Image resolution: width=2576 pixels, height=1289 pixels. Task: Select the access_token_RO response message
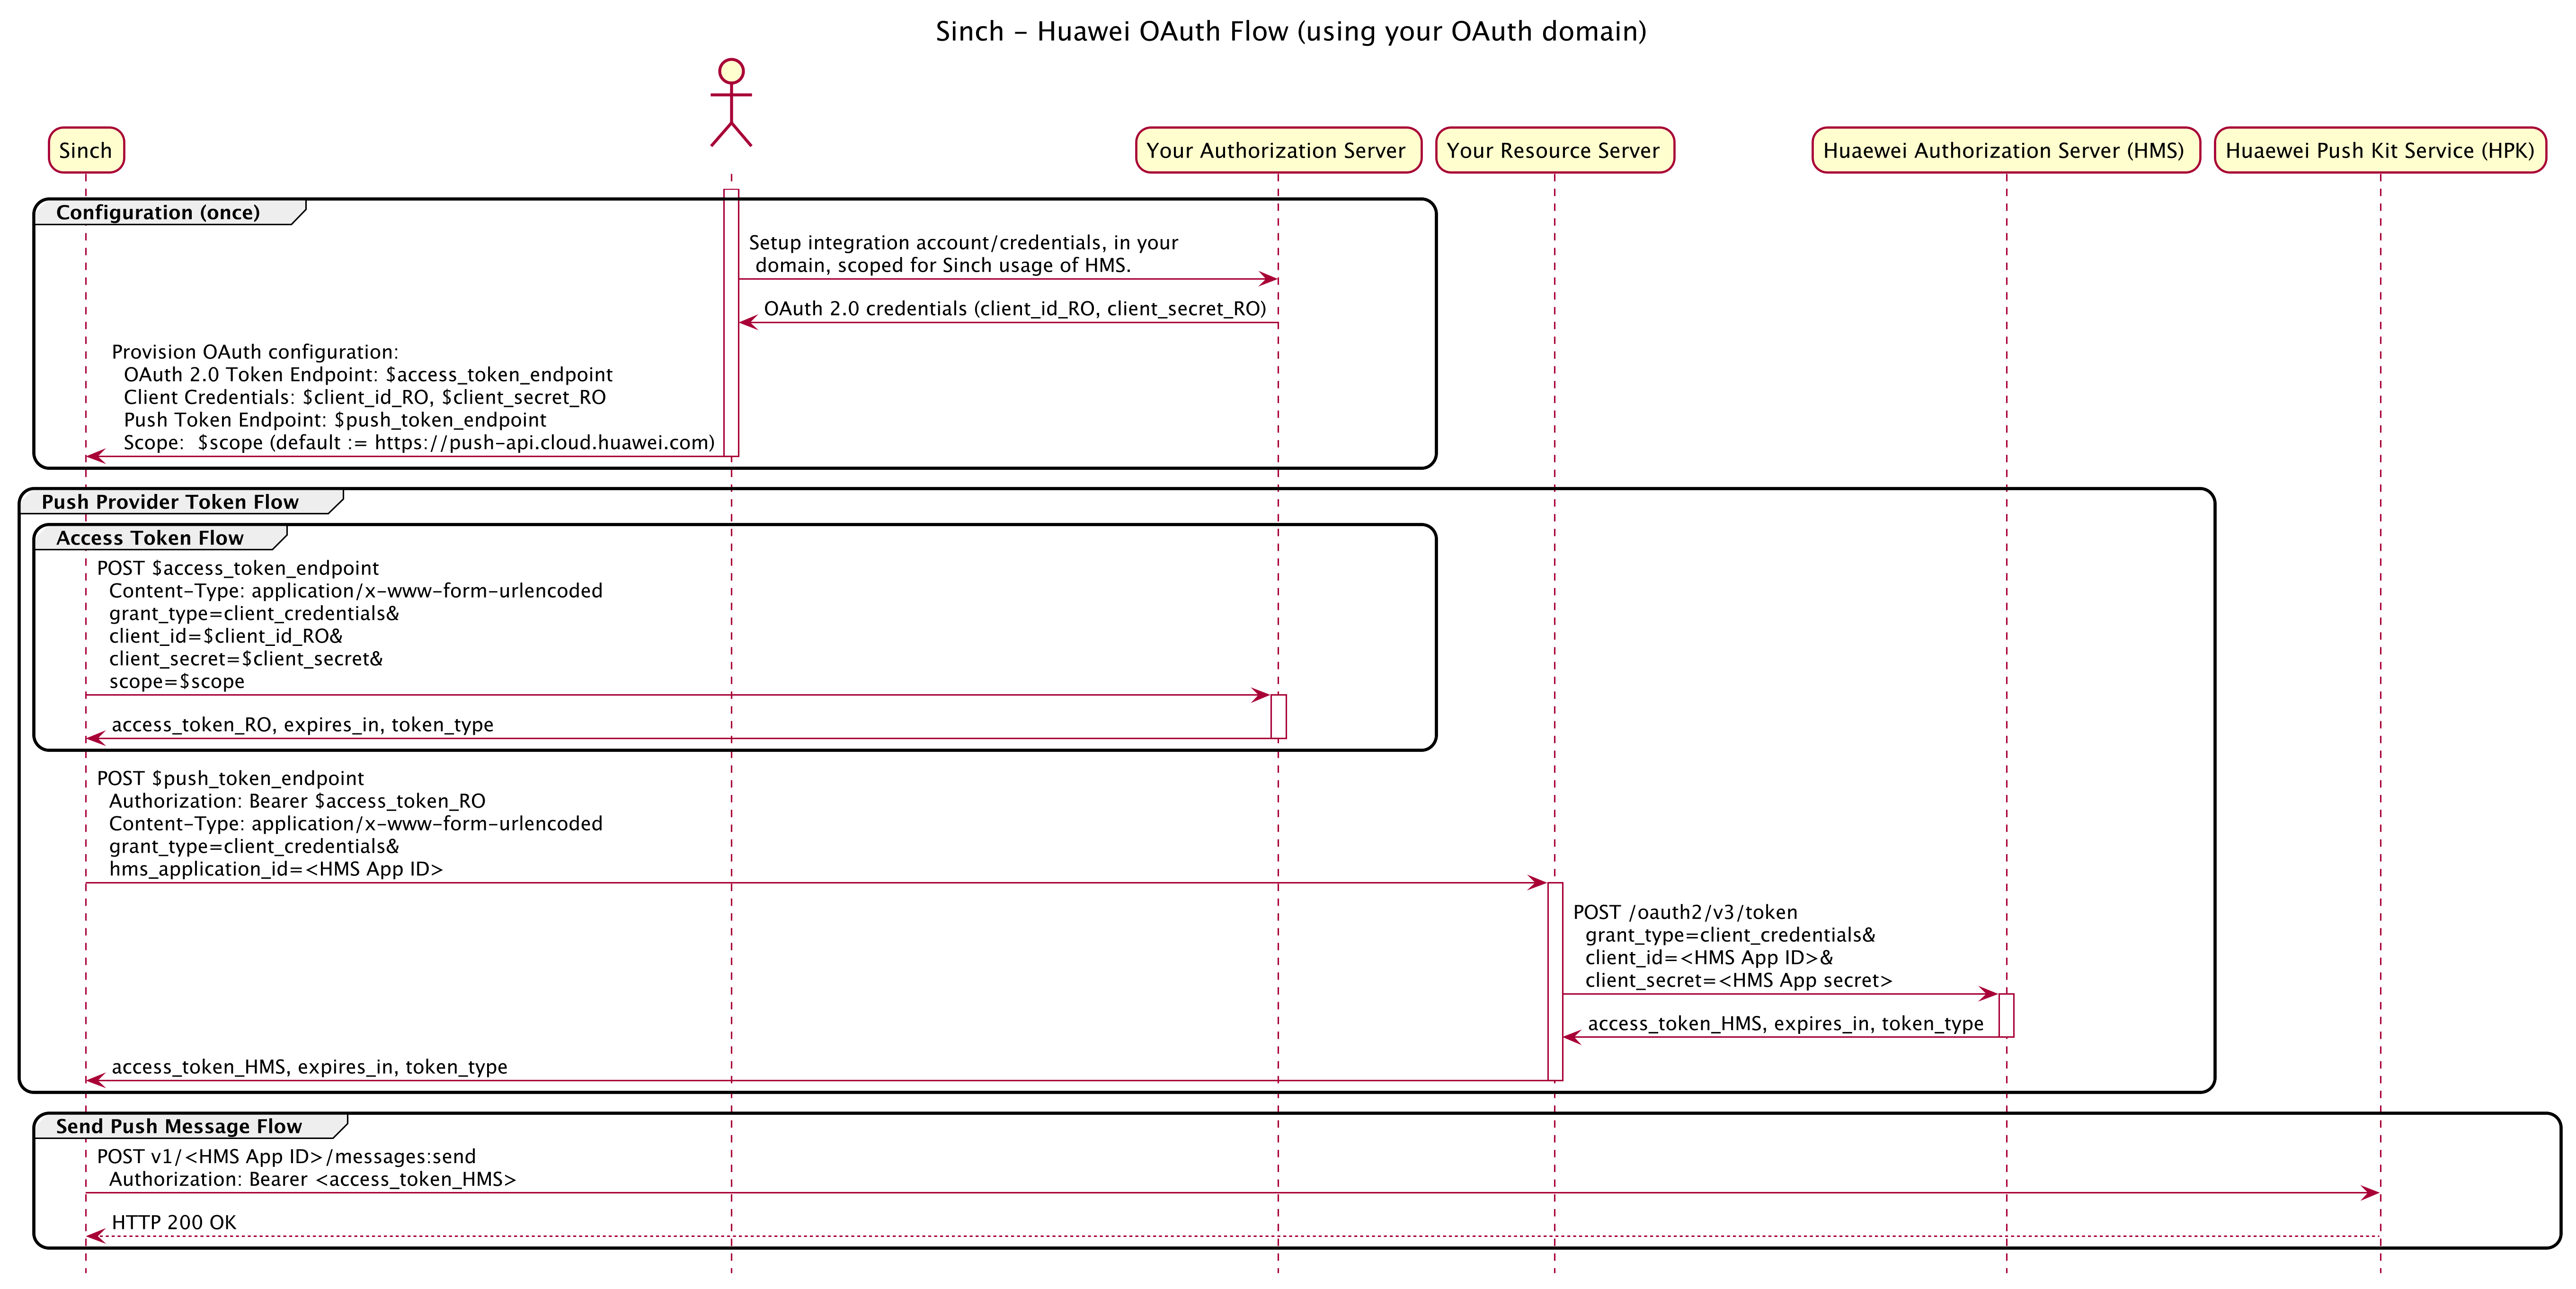point(302,725)
